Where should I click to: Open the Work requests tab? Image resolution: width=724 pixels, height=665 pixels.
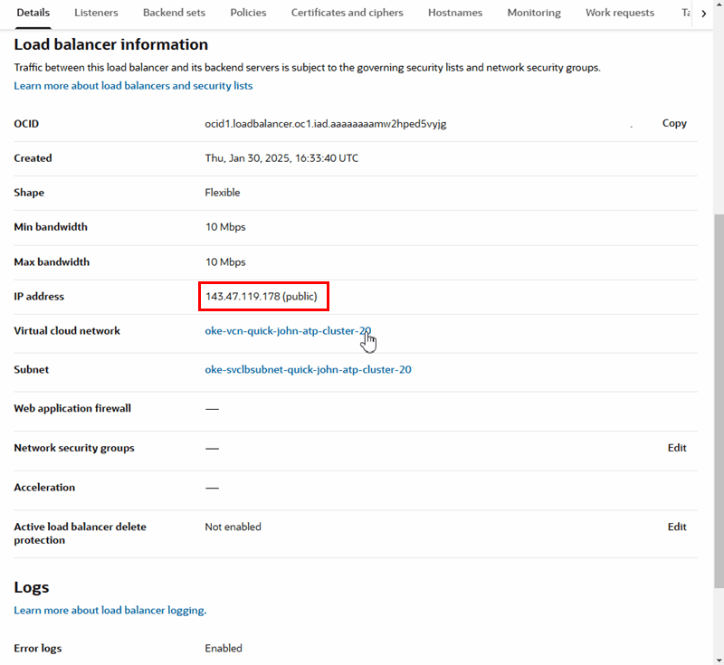pyautogui.click(x=620, y=13)
